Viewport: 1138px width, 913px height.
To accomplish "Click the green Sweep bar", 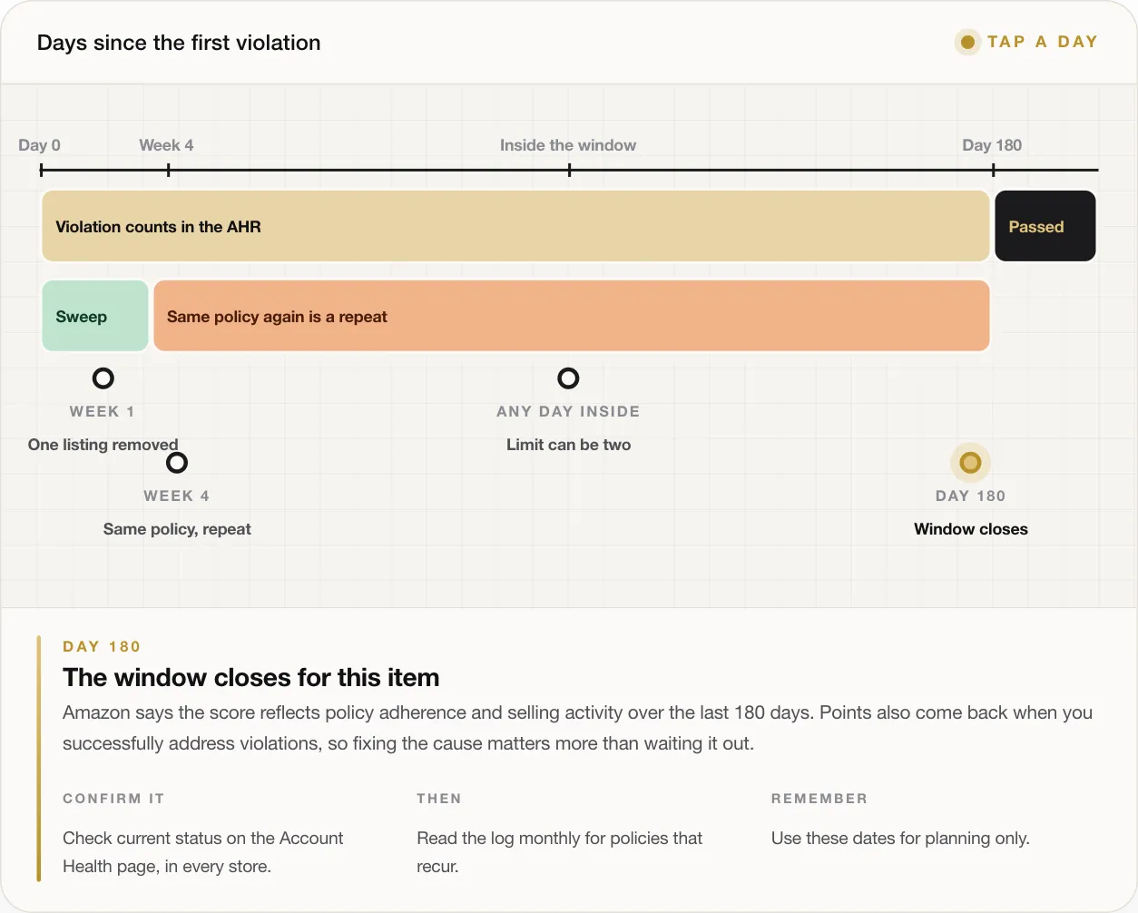I will coord(95,316).
